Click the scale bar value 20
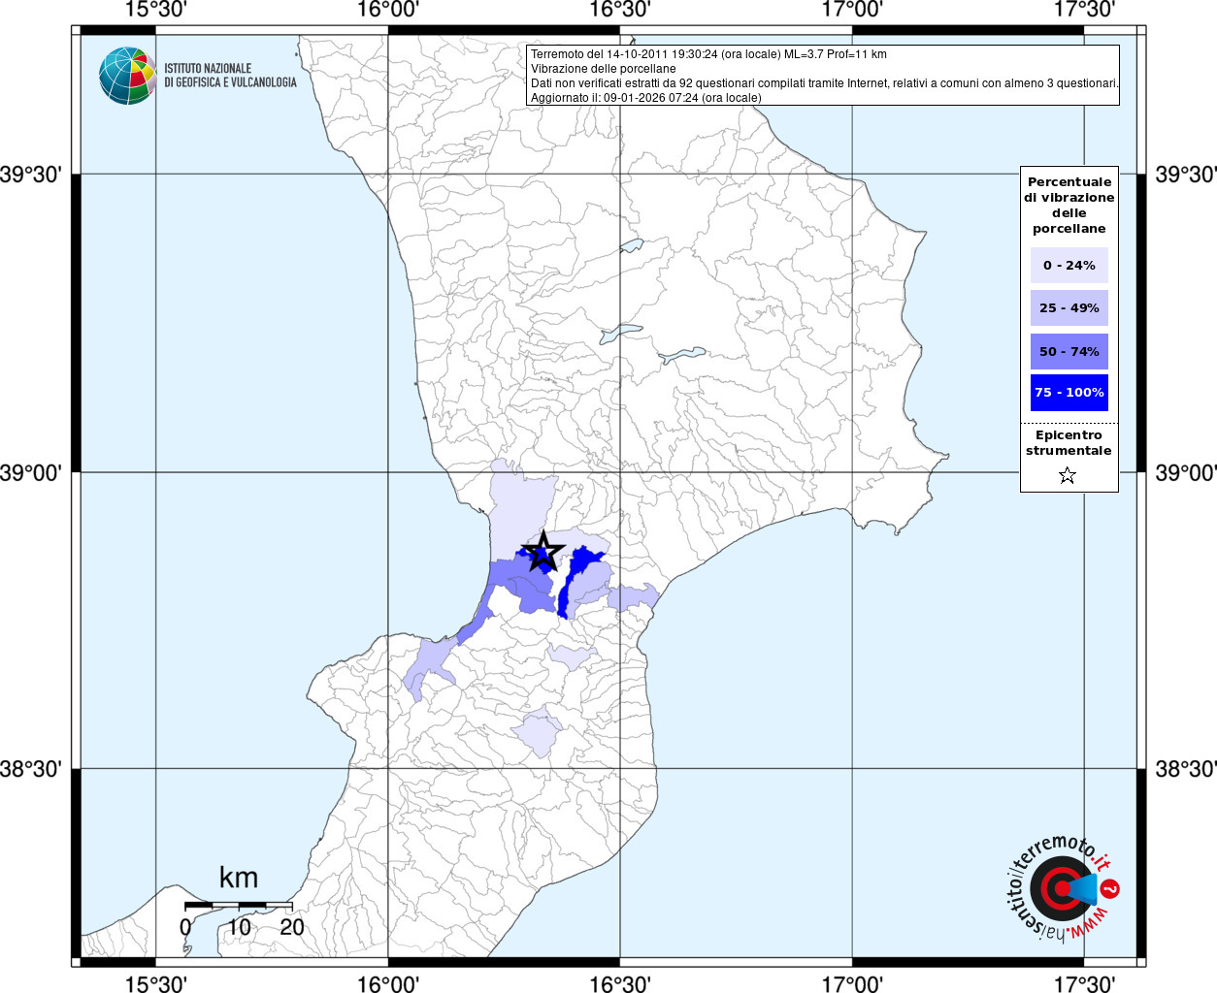Image resolution: width=1217 pixels, height=993 pixels. pyautogui.click(x=292, y=927)
